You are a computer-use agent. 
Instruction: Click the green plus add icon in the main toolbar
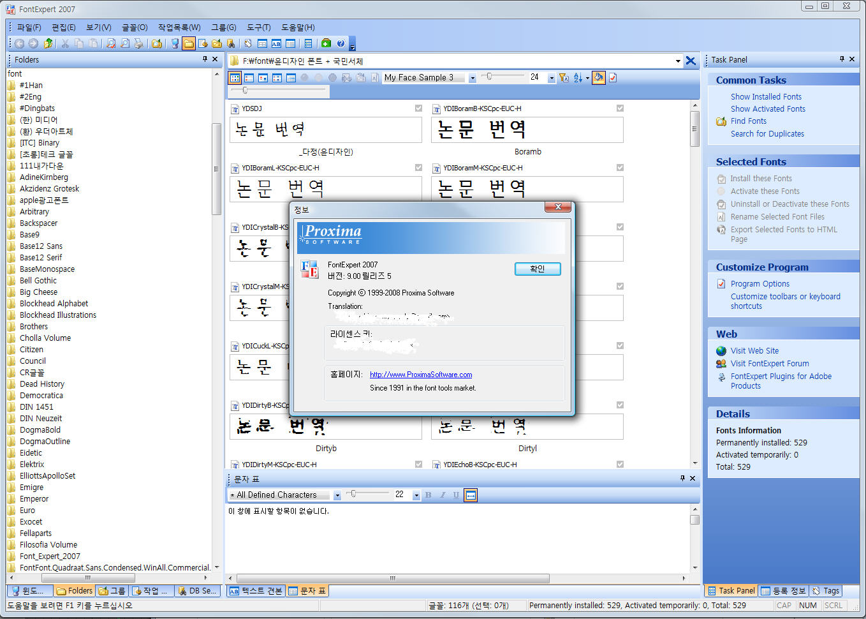tap(326, 43)
